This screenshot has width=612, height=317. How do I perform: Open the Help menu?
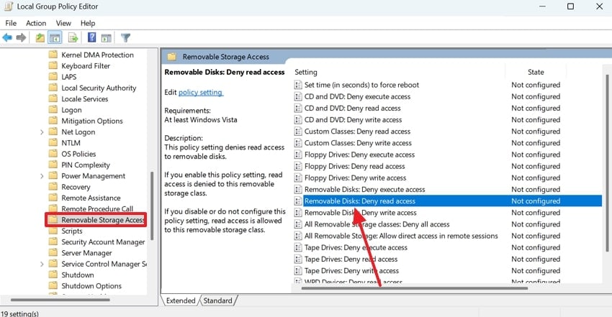[x=88, y=24]
